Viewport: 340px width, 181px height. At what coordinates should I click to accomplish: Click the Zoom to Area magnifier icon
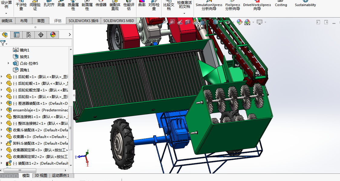pyautogui.click(x=172, y=22)
